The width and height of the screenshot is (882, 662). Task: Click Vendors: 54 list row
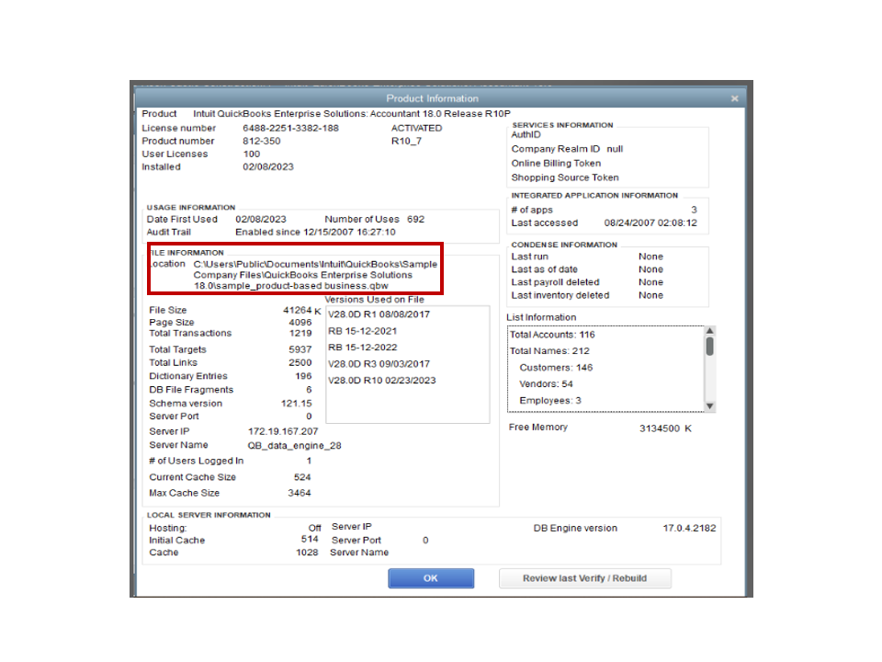546,384
